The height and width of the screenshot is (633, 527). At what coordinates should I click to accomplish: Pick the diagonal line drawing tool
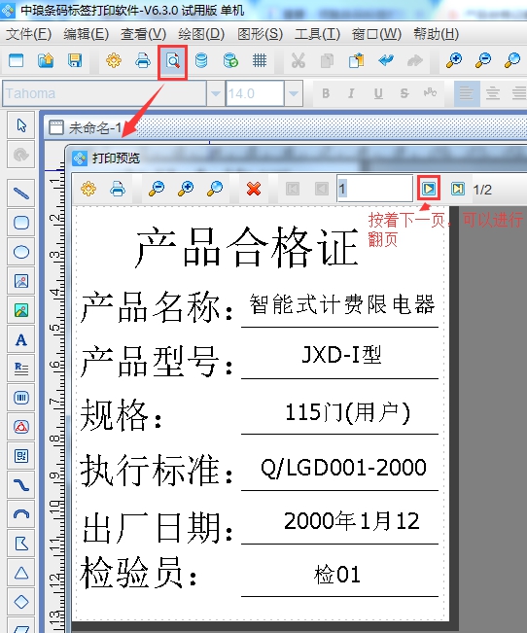[21, 193]
